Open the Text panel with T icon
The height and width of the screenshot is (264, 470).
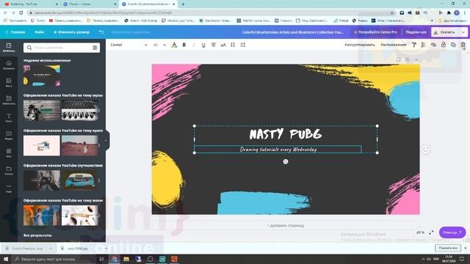tap(9, 117)
